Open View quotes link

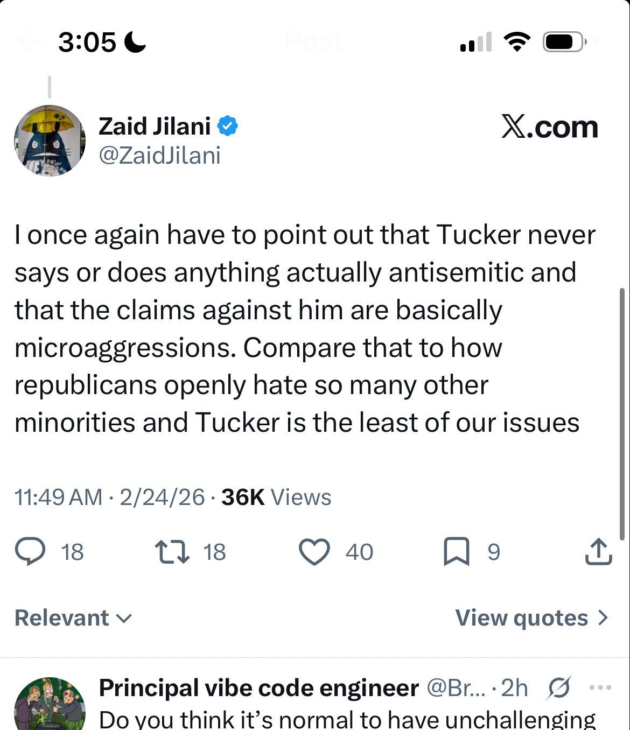(521, 618)
